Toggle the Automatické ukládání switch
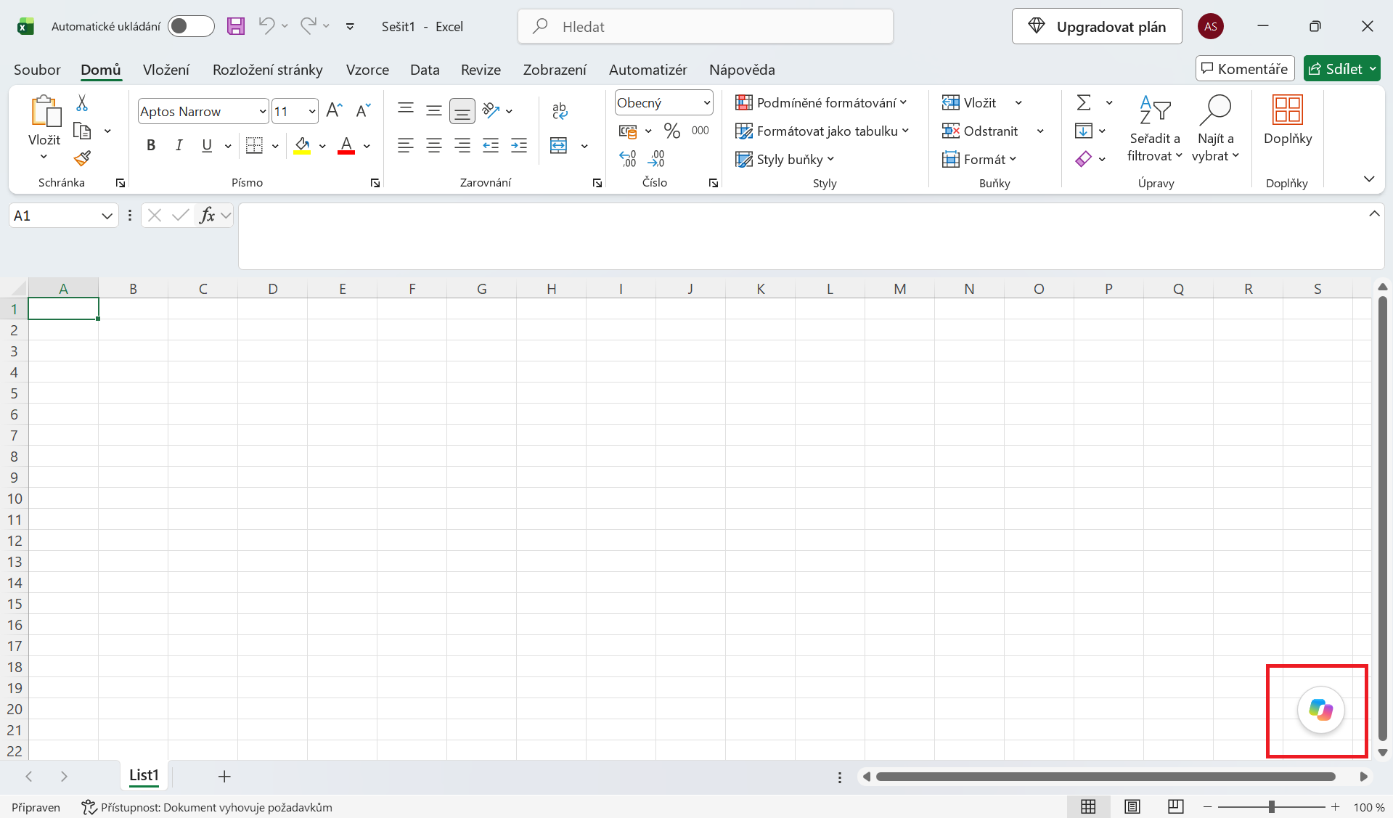This screenshot has height=818, width=1393. pos(191,26)
